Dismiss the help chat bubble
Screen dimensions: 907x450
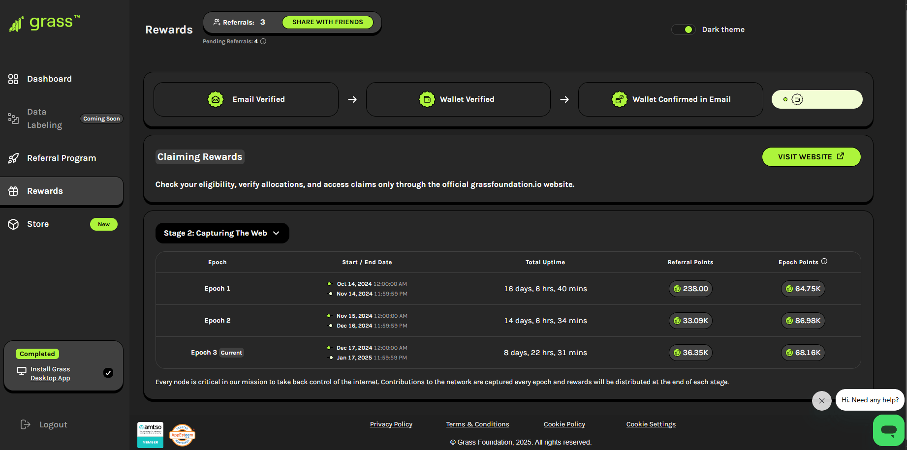tap(822, 401)
